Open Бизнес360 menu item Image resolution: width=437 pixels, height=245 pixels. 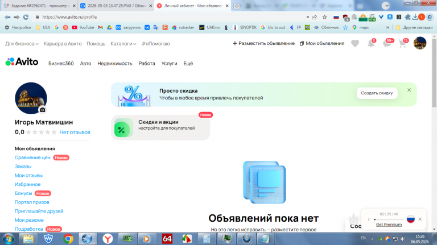(61, 64)
